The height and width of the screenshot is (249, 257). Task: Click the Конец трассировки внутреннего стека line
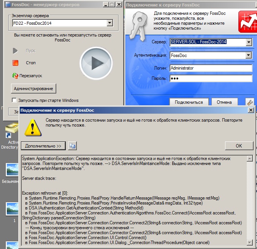[x=79, y=228]
